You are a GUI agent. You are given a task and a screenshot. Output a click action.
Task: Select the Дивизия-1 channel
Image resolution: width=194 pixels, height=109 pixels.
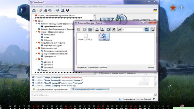pos(48,62)
